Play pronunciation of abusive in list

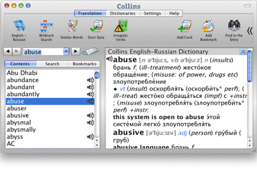coord(90,116)
